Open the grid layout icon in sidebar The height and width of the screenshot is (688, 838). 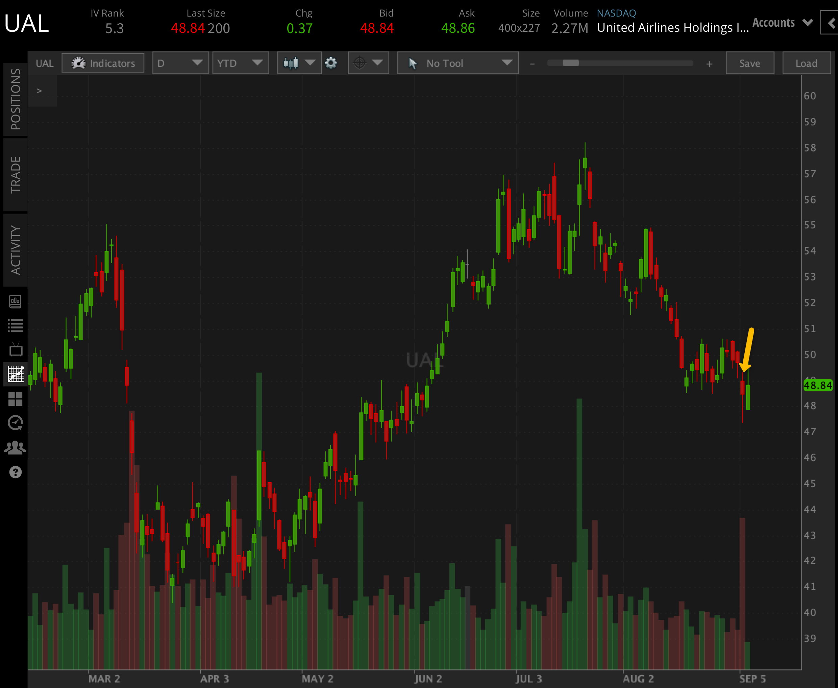click(x=16, y=399)
